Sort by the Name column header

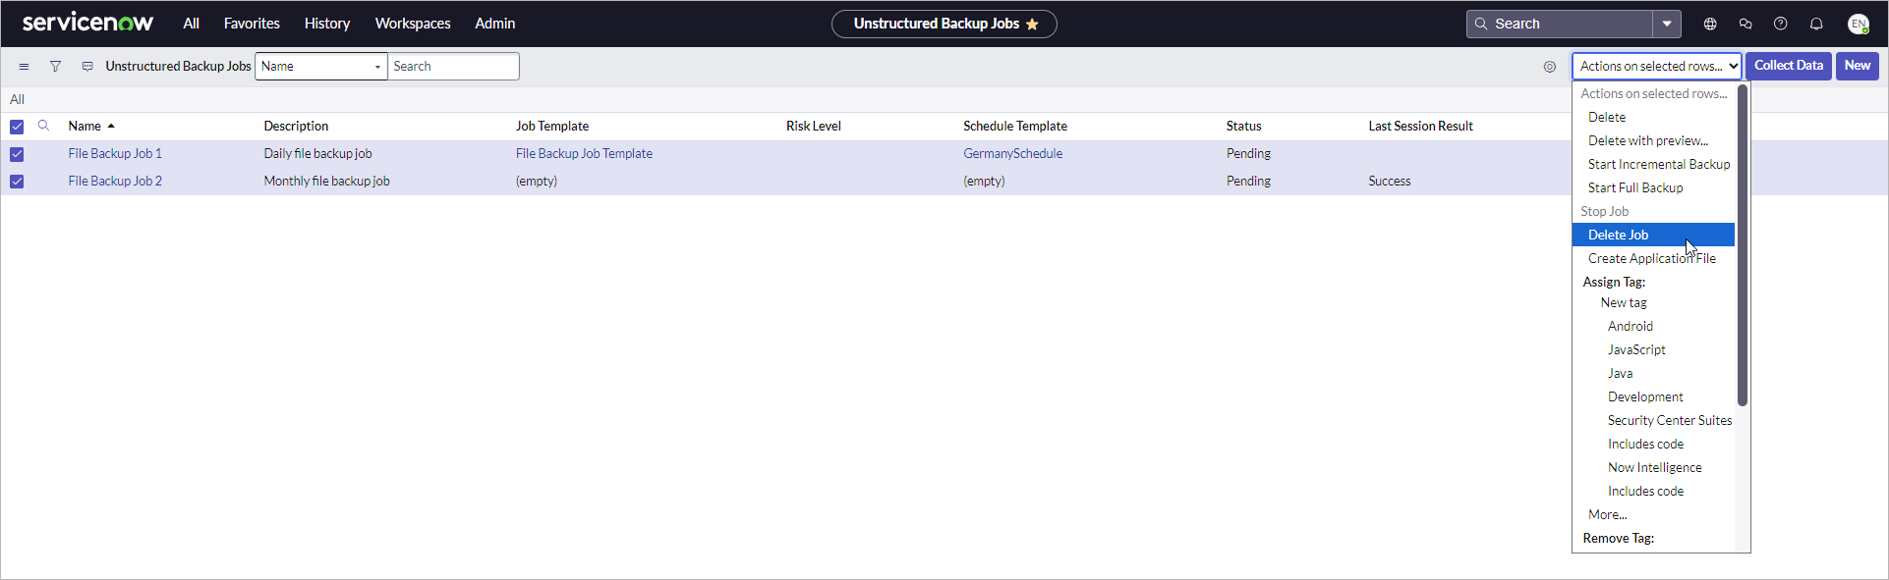pos(85,127)
